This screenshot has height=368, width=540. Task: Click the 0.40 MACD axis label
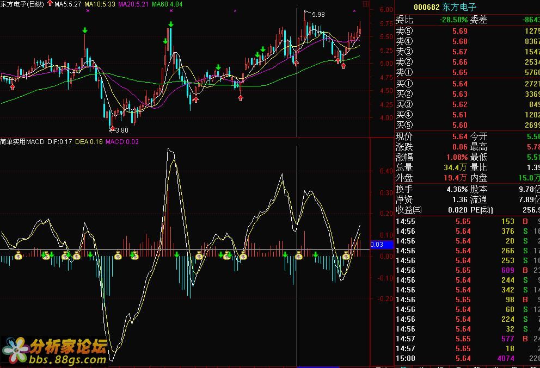[386, 171]
